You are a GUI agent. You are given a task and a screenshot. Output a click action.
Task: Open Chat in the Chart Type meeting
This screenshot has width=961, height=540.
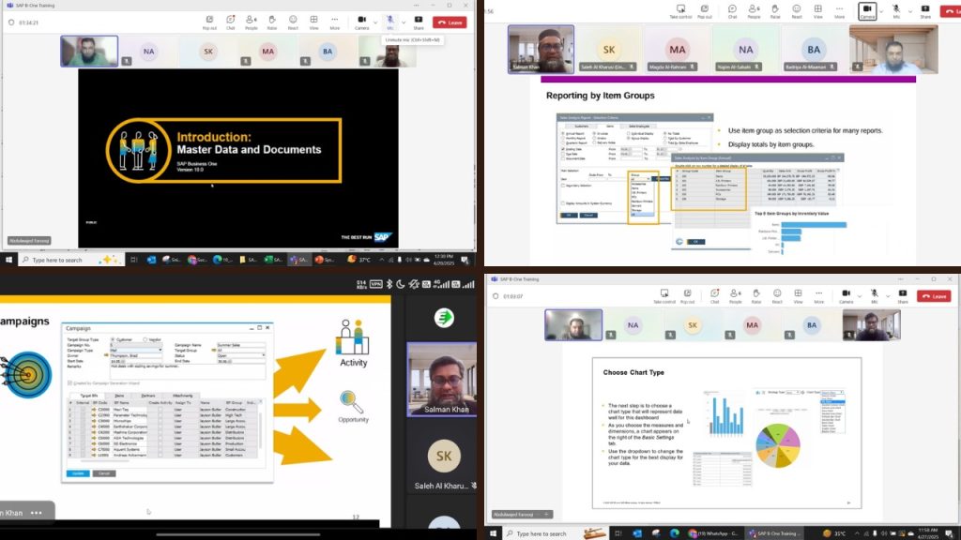(714, 296)
